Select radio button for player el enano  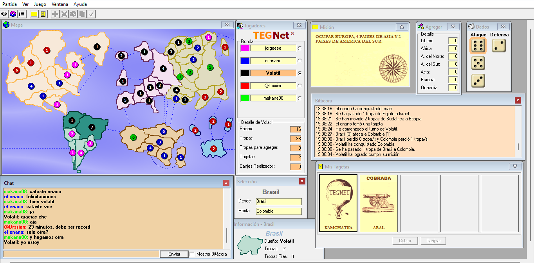[x=300, y=61]
